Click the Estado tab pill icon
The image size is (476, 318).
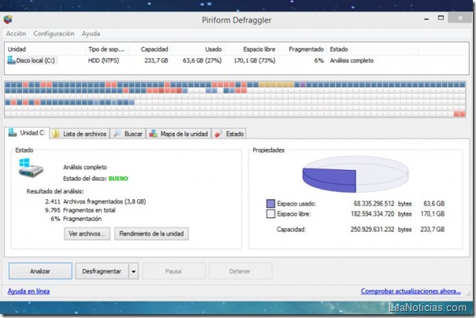coord(218,134)
